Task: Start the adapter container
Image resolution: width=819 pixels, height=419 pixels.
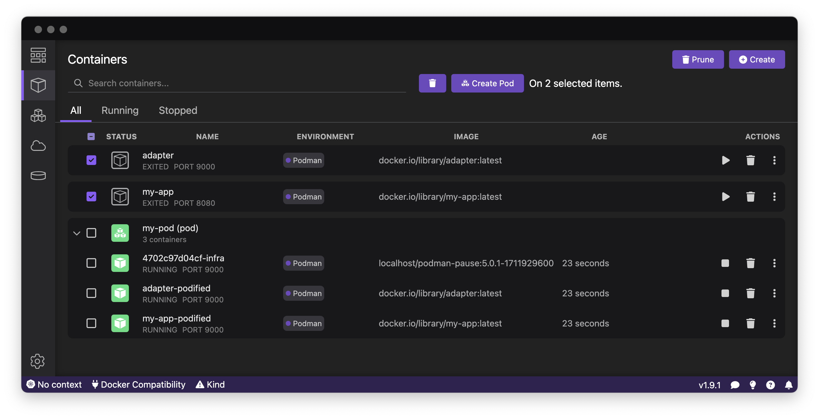Action: [726, 160]
